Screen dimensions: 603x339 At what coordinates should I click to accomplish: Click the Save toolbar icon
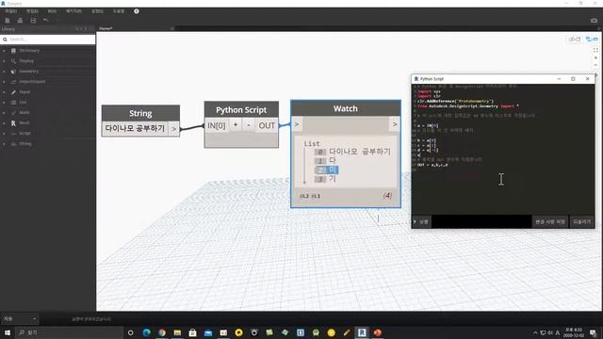[33, 21]
